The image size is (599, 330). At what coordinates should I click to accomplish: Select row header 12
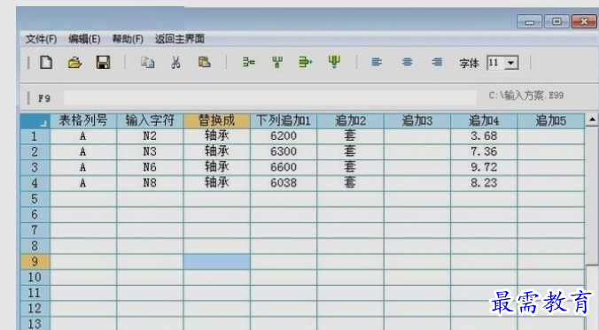point(35,308)
